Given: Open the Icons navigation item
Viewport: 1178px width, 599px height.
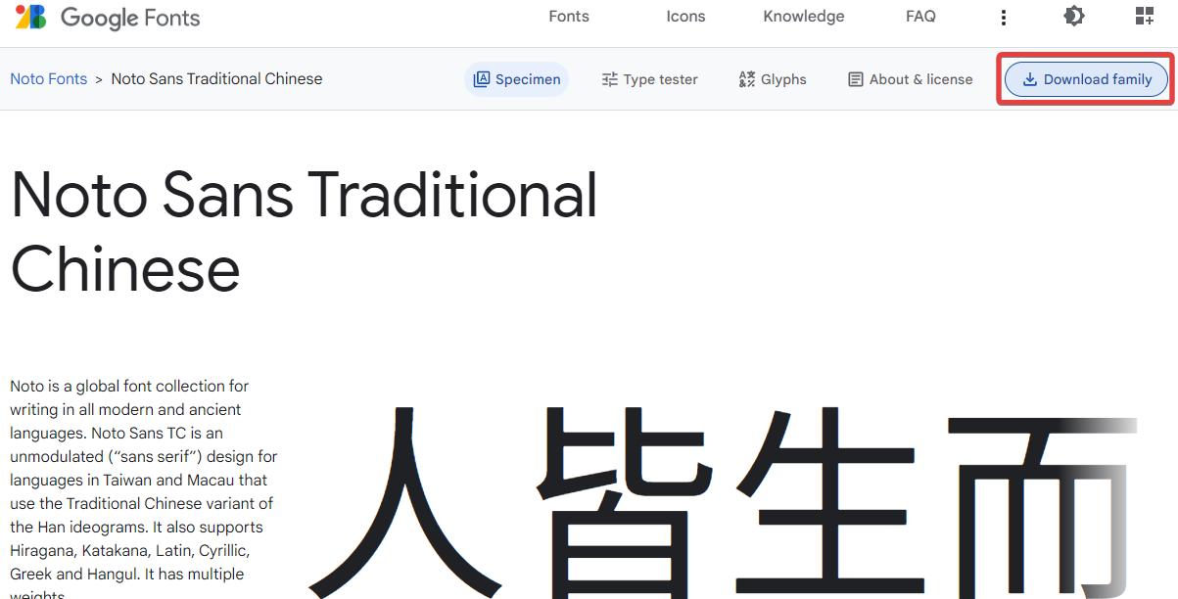Looking at the screenshot, I should pos(685,17).
